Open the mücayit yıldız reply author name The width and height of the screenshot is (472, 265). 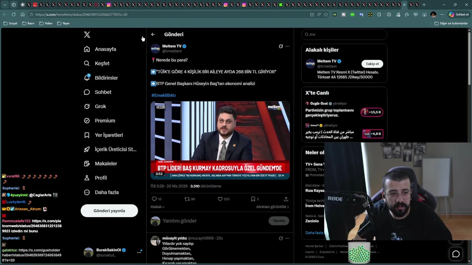coord(174,238)
